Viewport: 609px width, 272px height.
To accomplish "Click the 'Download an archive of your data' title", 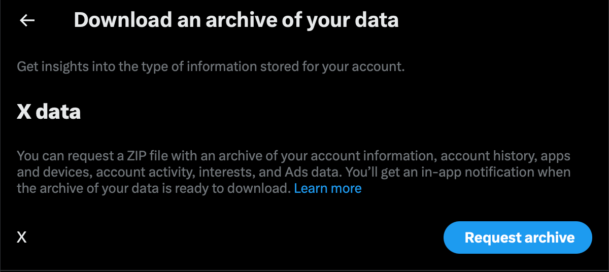I will [x=236, y=20].
